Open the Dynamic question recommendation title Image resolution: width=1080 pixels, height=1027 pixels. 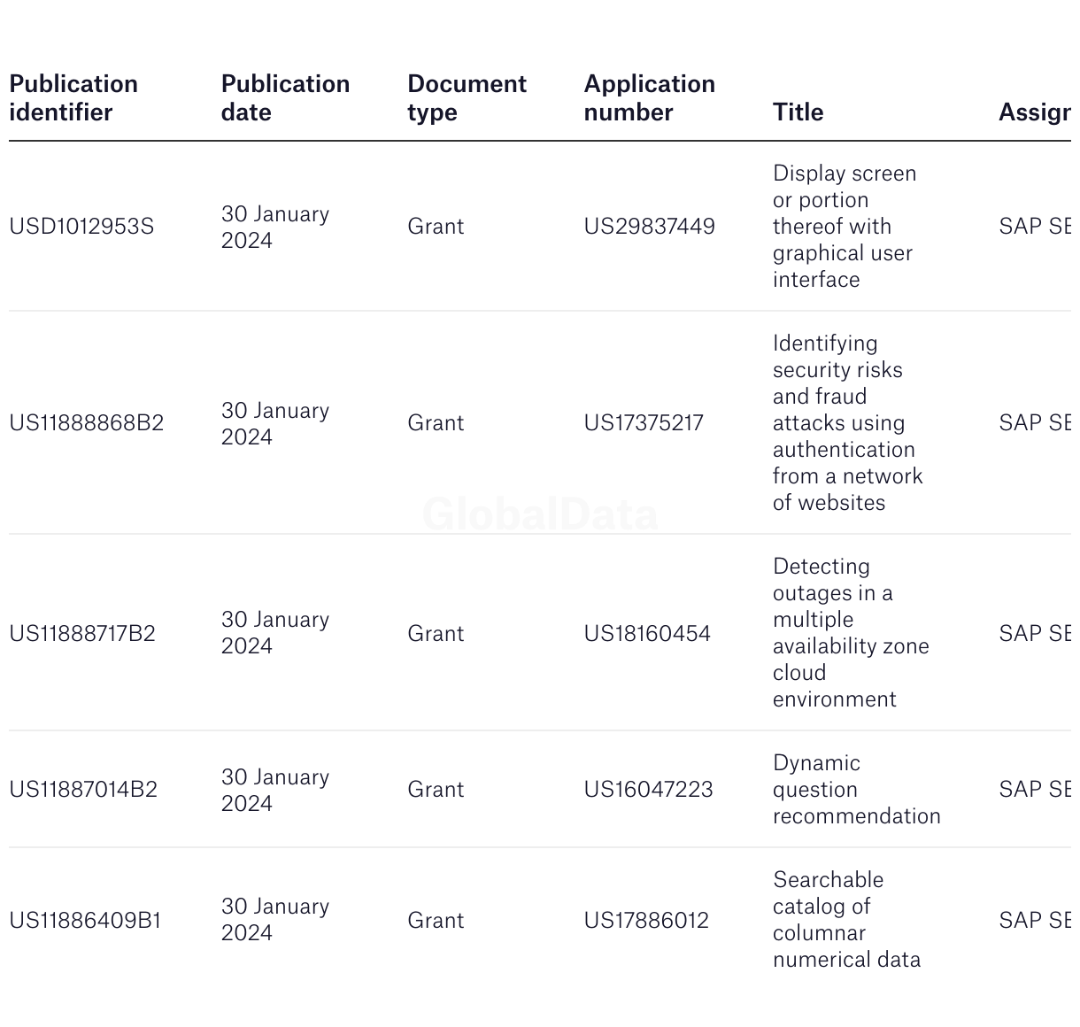pos(856,790)
